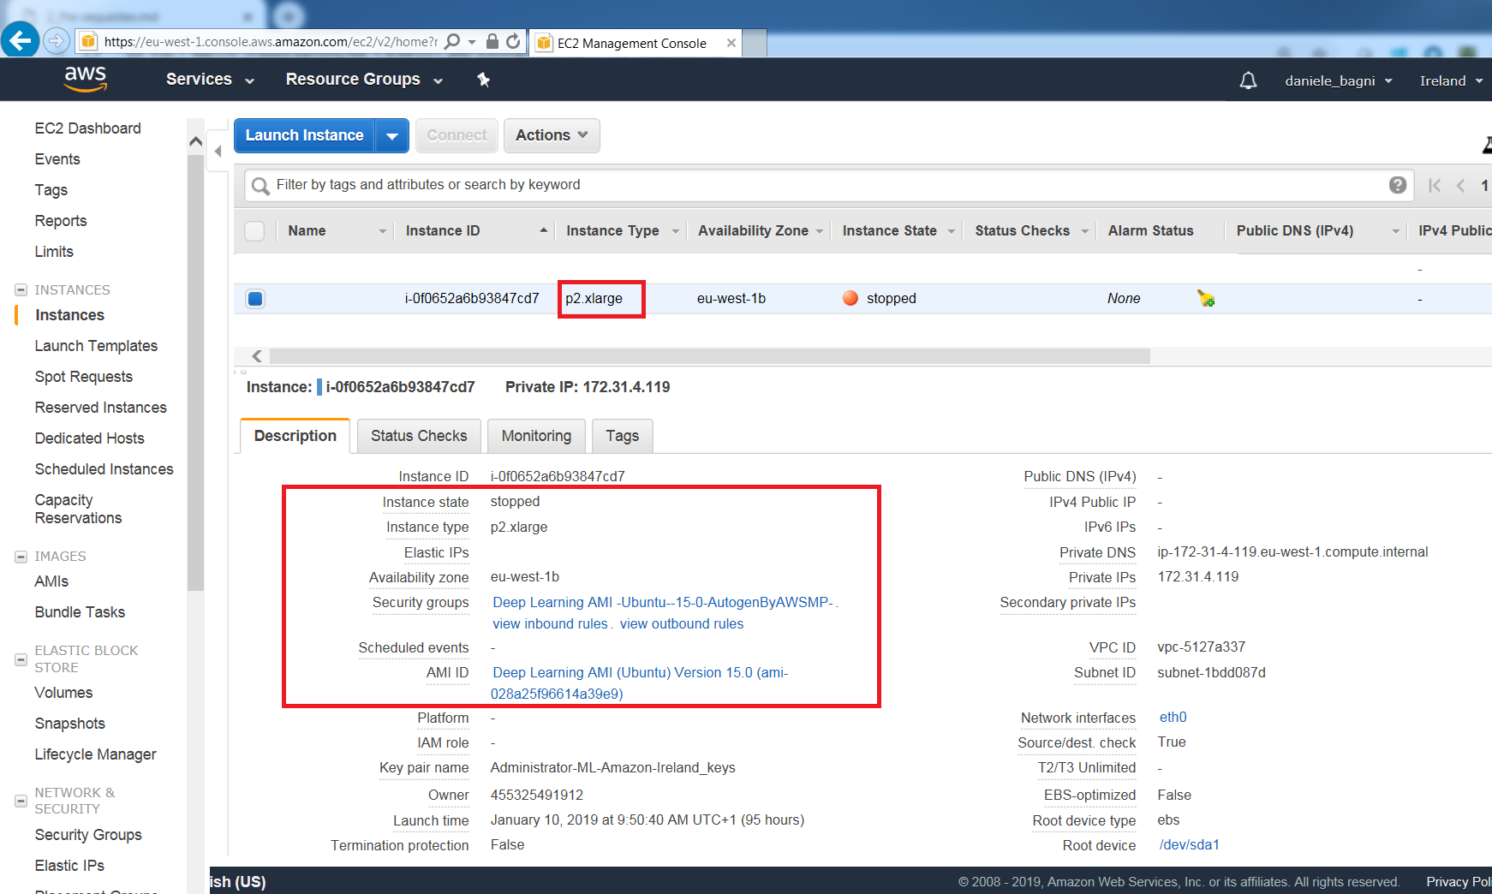Image resolution: width=1492 pixels, height=894 pixels.
Task: Open Volumes in sidebar
Action: [63, 693]
